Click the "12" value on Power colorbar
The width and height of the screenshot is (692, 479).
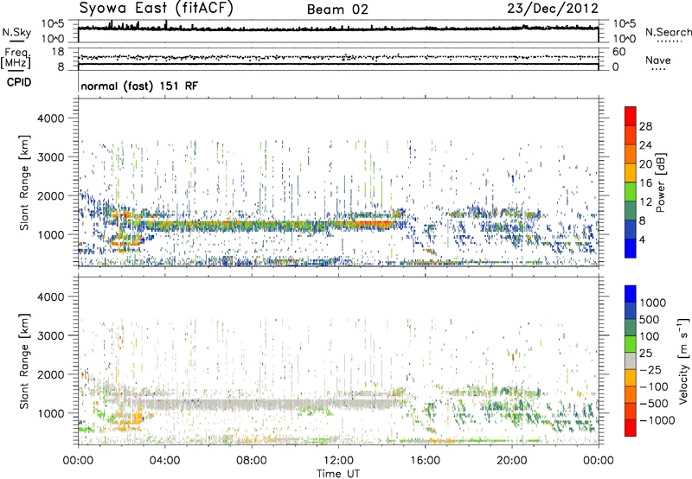pyautogui.click(x=645, y=202)
